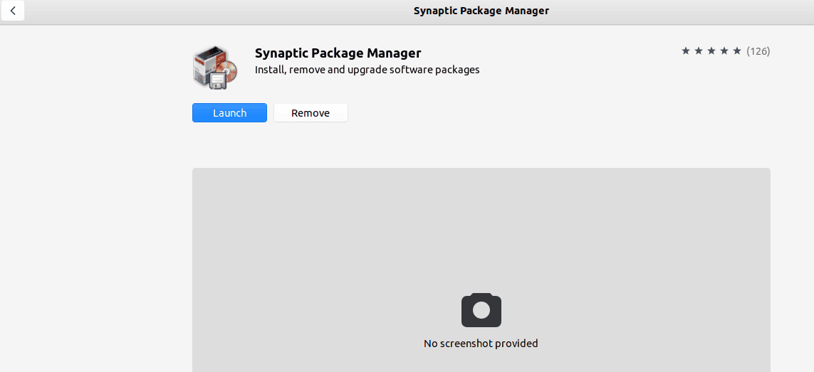
Task: Click the second rating star
Action: coord(699,51)
